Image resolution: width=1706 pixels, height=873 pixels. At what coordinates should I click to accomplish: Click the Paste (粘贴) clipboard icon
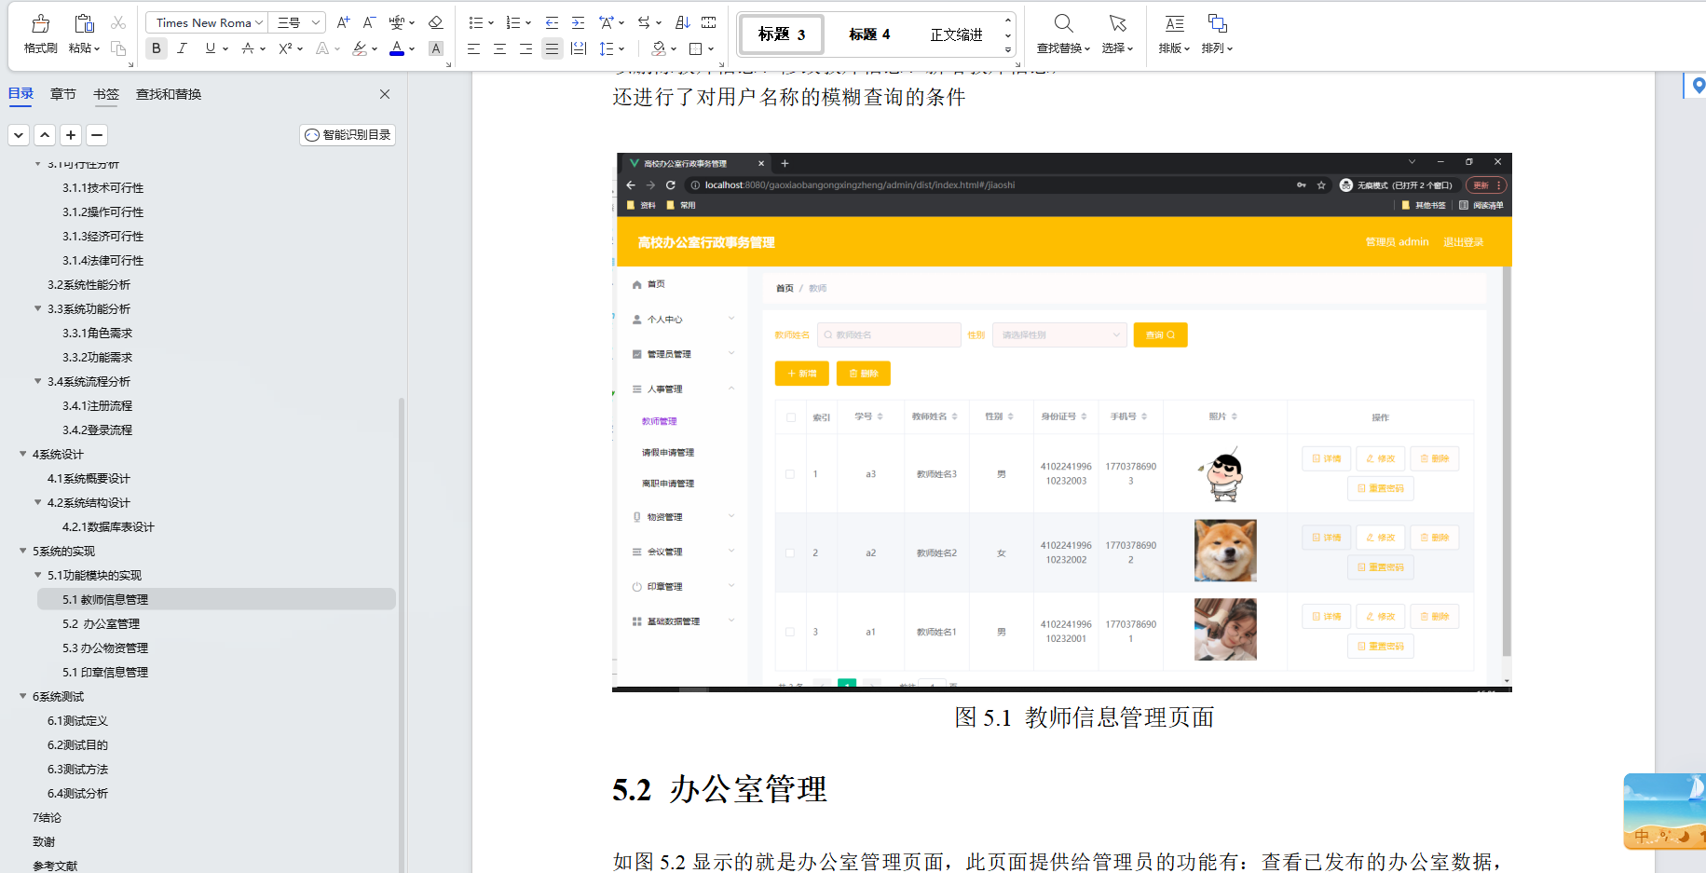click(84, 23)
